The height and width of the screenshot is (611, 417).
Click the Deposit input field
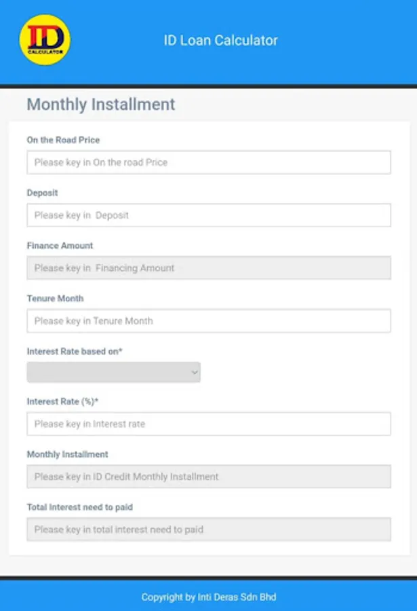pos(209,215)
